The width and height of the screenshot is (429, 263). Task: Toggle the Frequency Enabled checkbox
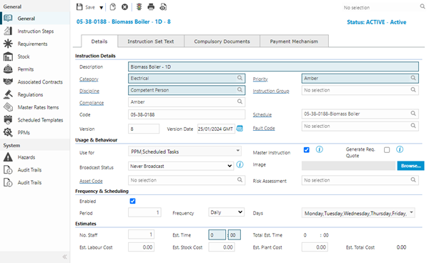click(133, 202)
